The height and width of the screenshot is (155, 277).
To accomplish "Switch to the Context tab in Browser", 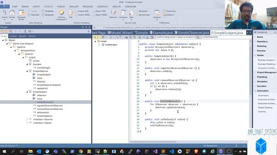I will point(13,36).
